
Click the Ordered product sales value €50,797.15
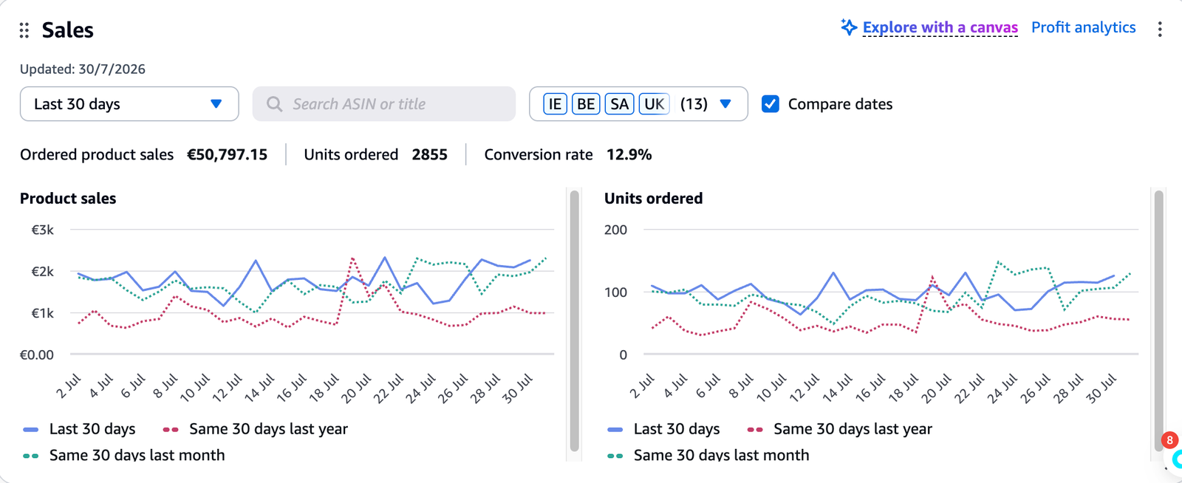point(227,154)
